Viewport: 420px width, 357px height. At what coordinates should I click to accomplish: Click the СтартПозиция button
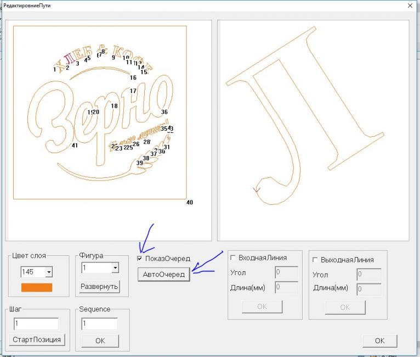click(x=38, y=340)
